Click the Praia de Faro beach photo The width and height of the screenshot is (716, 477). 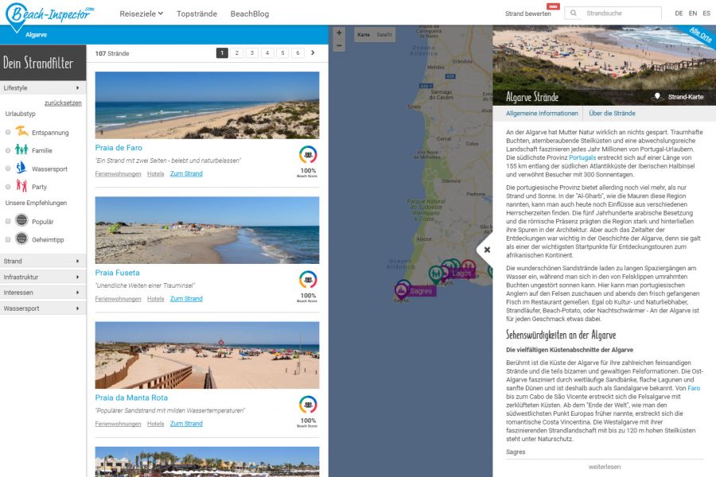coord(207,105)
